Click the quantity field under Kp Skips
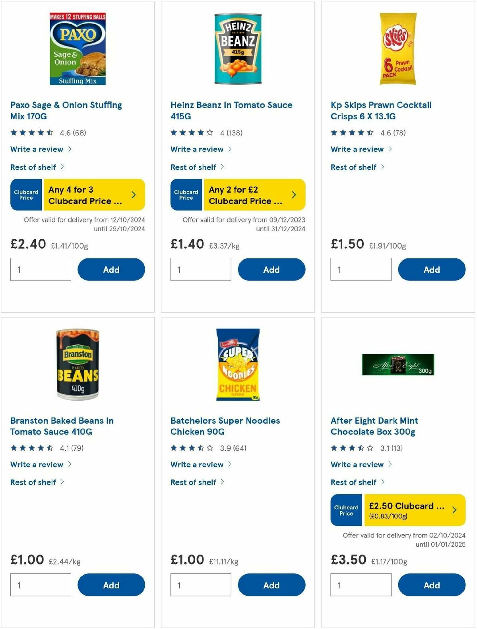Image resolution: width=477 pixels, height=629 pixels. (361, 269)
